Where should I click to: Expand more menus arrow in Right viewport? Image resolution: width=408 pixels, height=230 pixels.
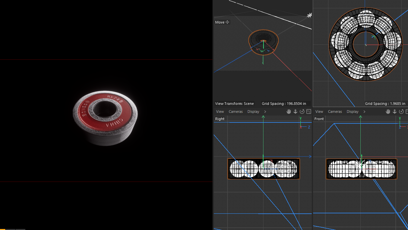265,112
